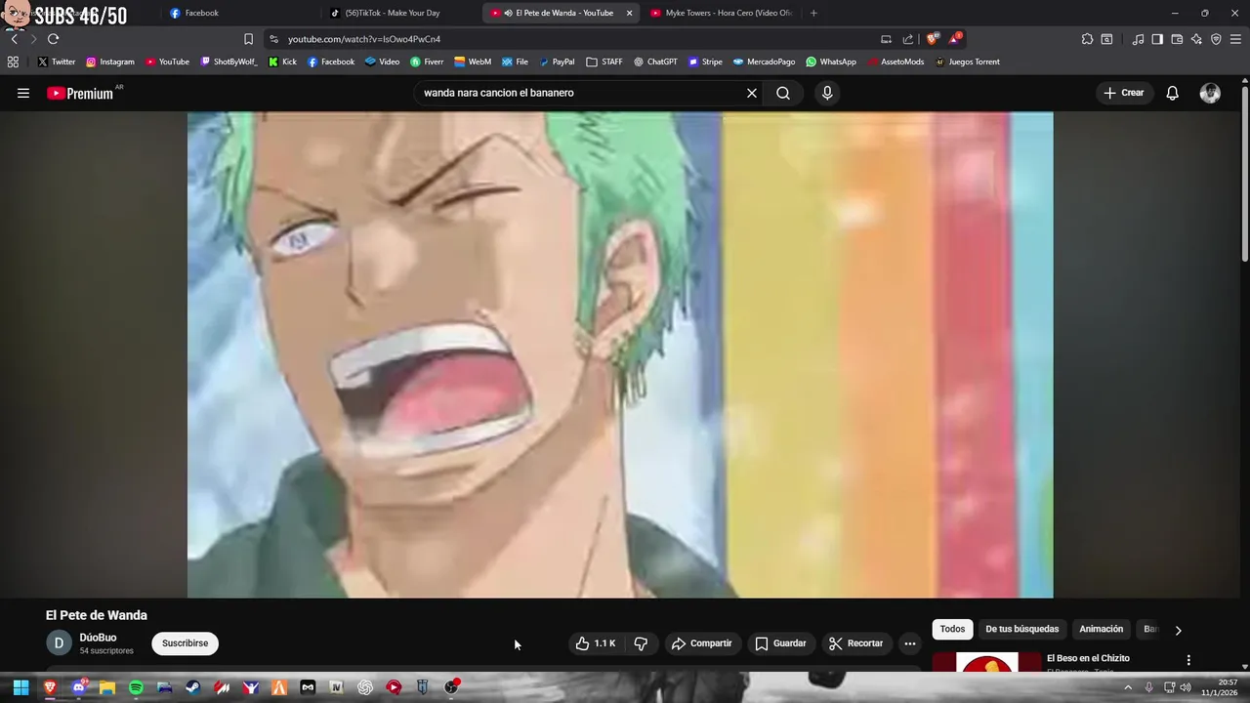Open File Explorer from the taskbar
Image resolution: width=1250 pixels, height=703 pixels.
(107, 687)
